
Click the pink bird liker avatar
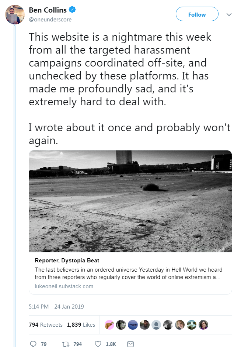pos(109,325)
